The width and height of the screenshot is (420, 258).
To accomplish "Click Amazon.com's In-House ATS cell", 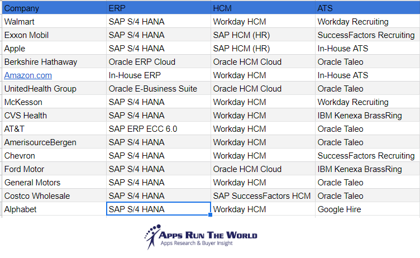I will (x=367, y=75).
